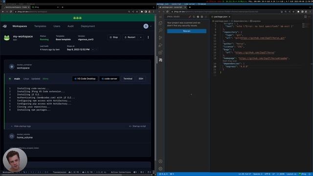Switch to the JFrog browser tab in left window
Viewport: 313px width, 176px height.
click(45, 7)
